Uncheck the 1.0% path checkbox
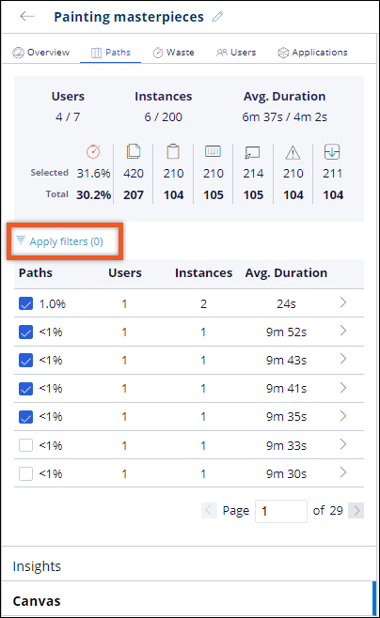 pos(26,303)
